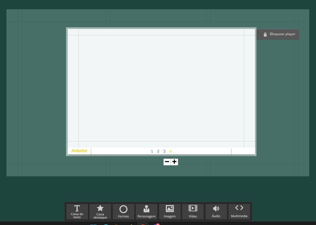Image resolution: width=316 pixels, height=225 pixels.
Task: Select the Caixa de texto tool
Action: (x=77, y=211)
